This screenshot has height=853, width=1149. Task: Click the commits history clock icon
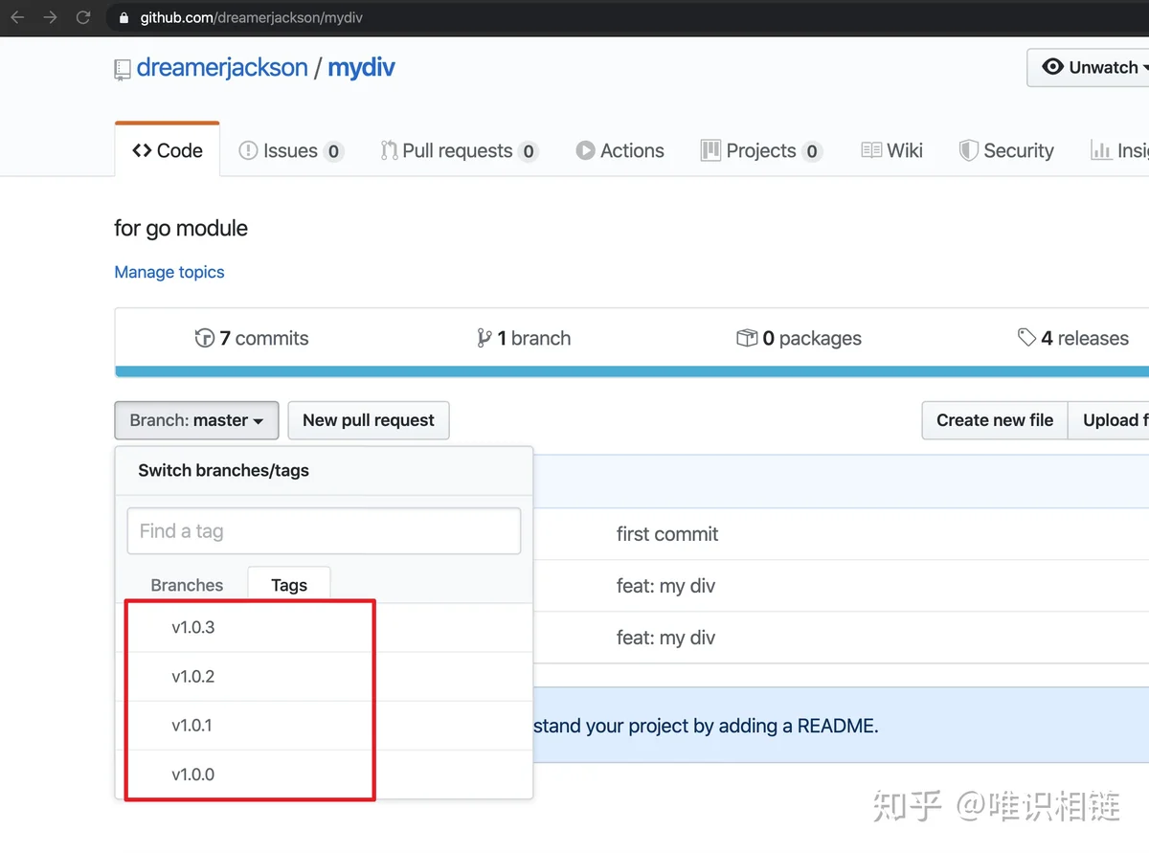point(204,338)
